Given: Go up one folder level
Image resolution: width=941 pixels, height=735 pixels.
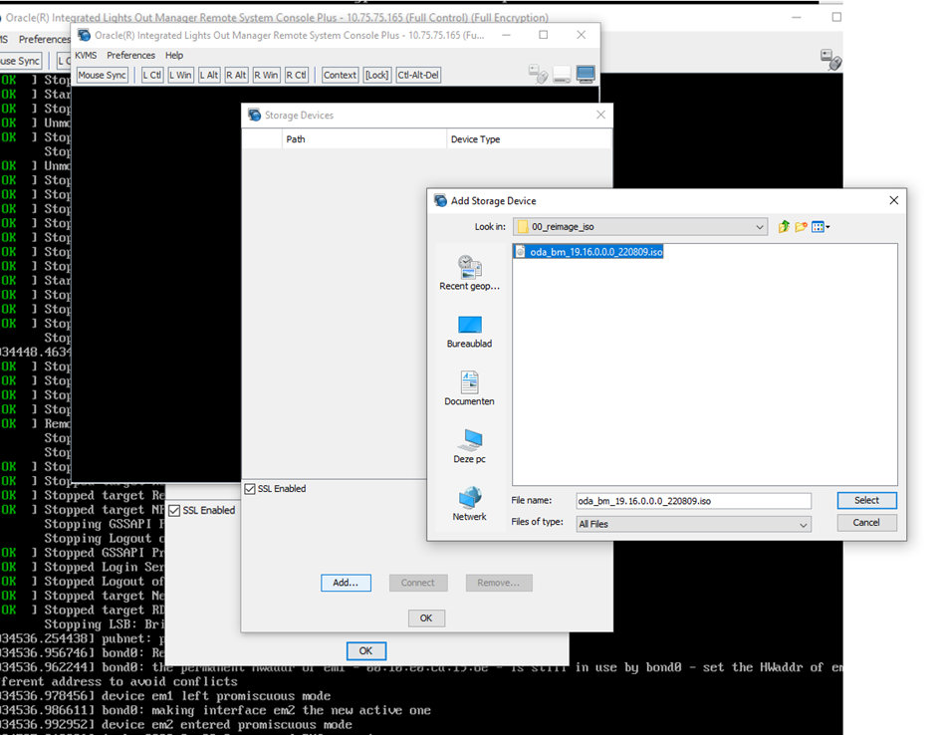Looking at the screenshot, I should pyautogui.click(x=784, y=227).
